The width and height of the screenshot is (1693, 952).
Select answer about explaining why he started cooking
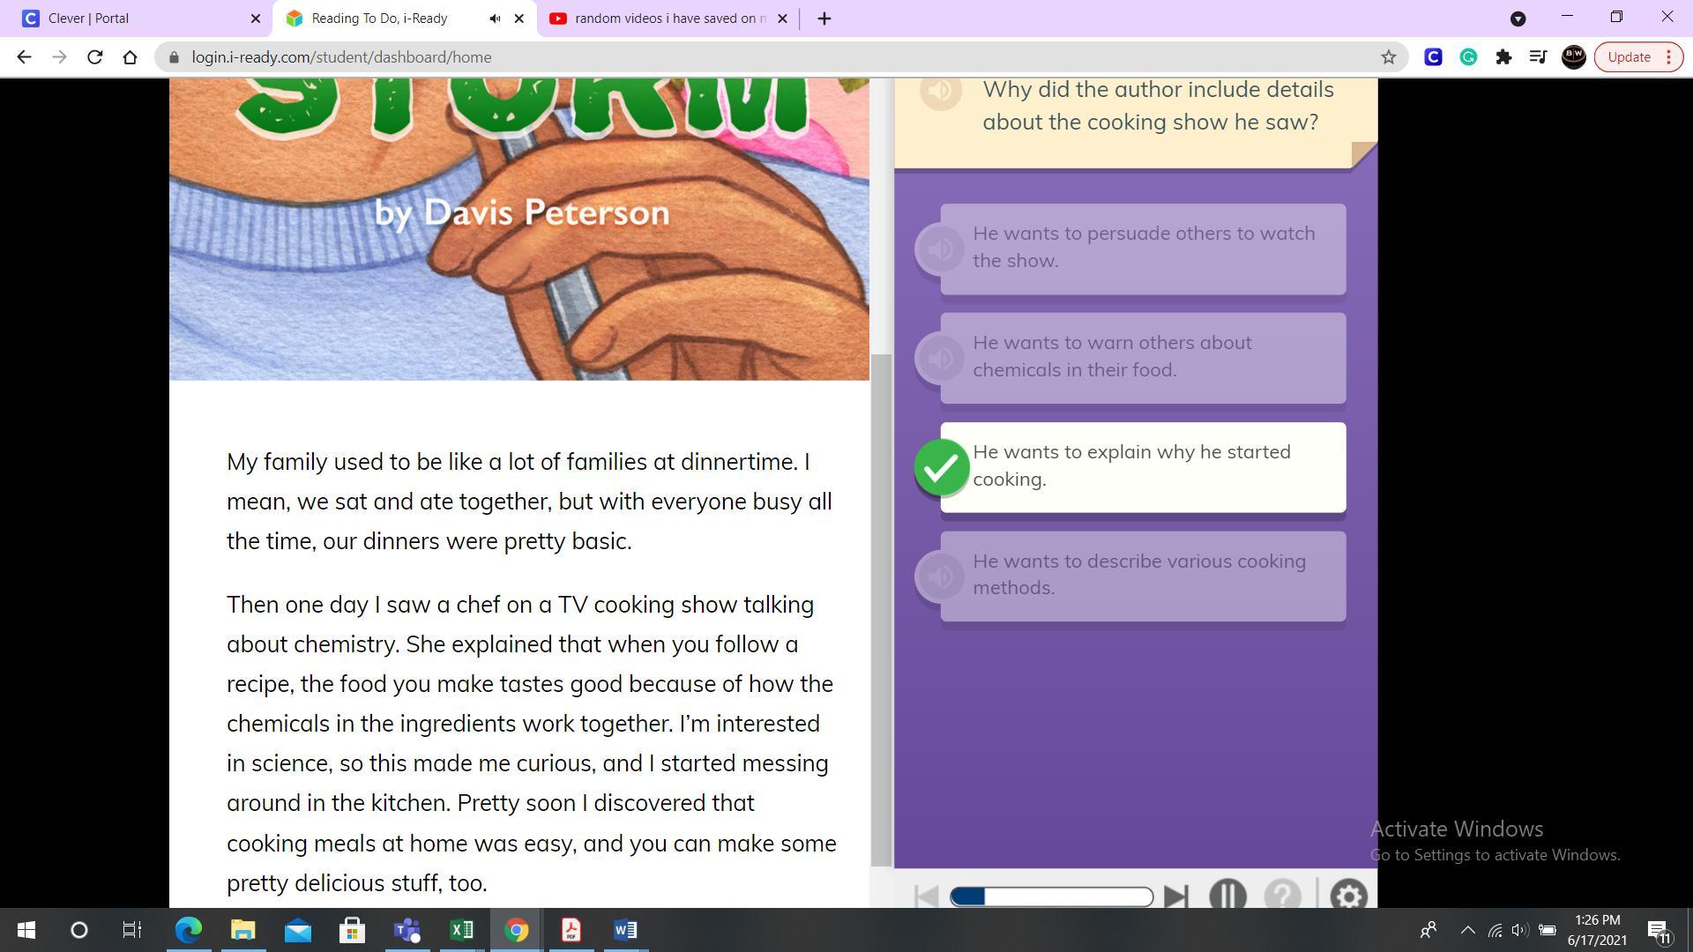coord(1143,466)
